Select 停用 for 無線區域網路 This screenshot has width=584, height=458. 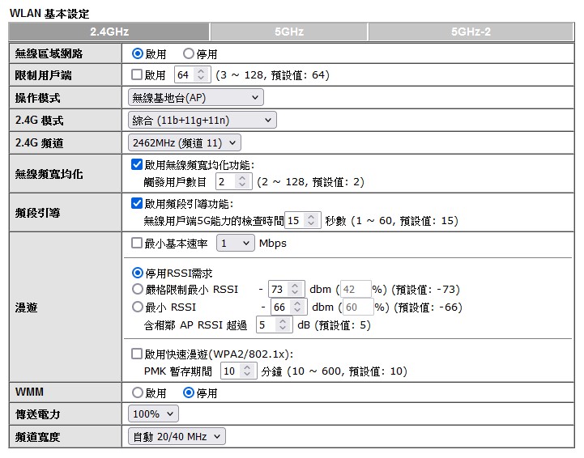point(189,54)
